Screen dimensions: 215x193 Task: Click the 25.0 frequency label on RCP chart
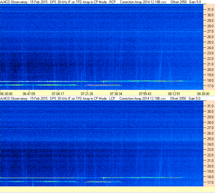210,42
